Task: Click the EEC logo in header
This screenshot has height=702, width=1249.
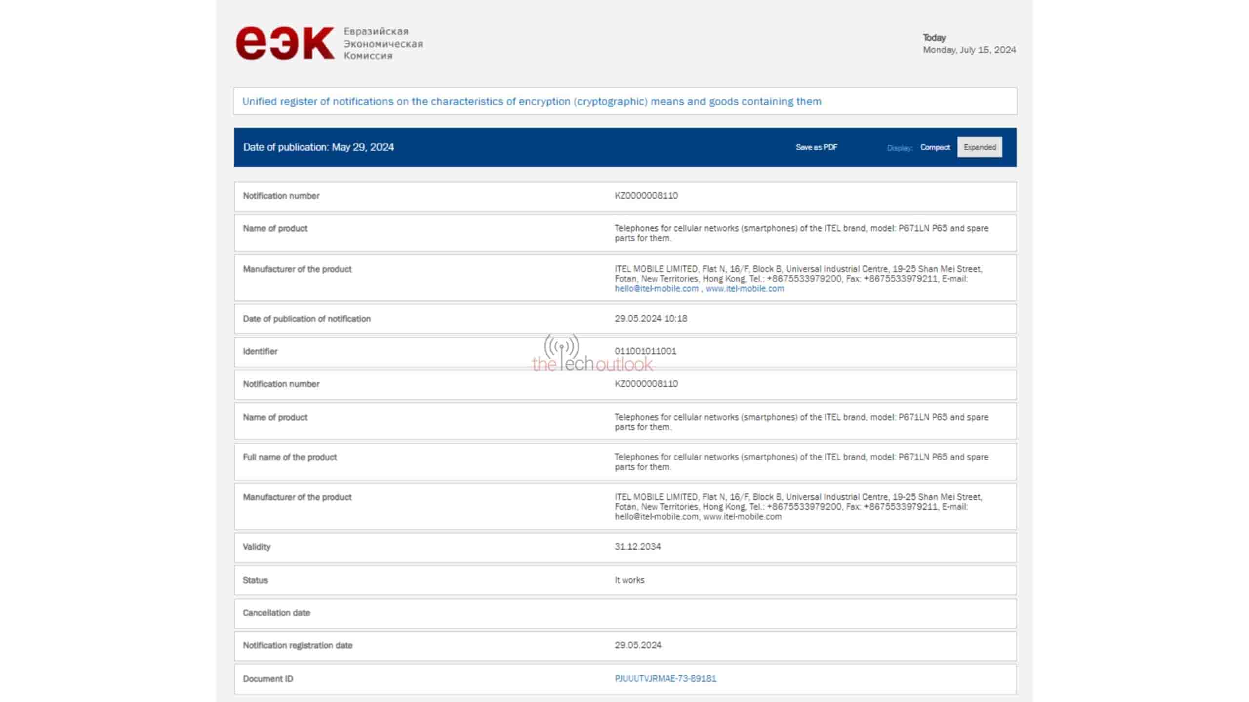Action: [x=285, y=43]
